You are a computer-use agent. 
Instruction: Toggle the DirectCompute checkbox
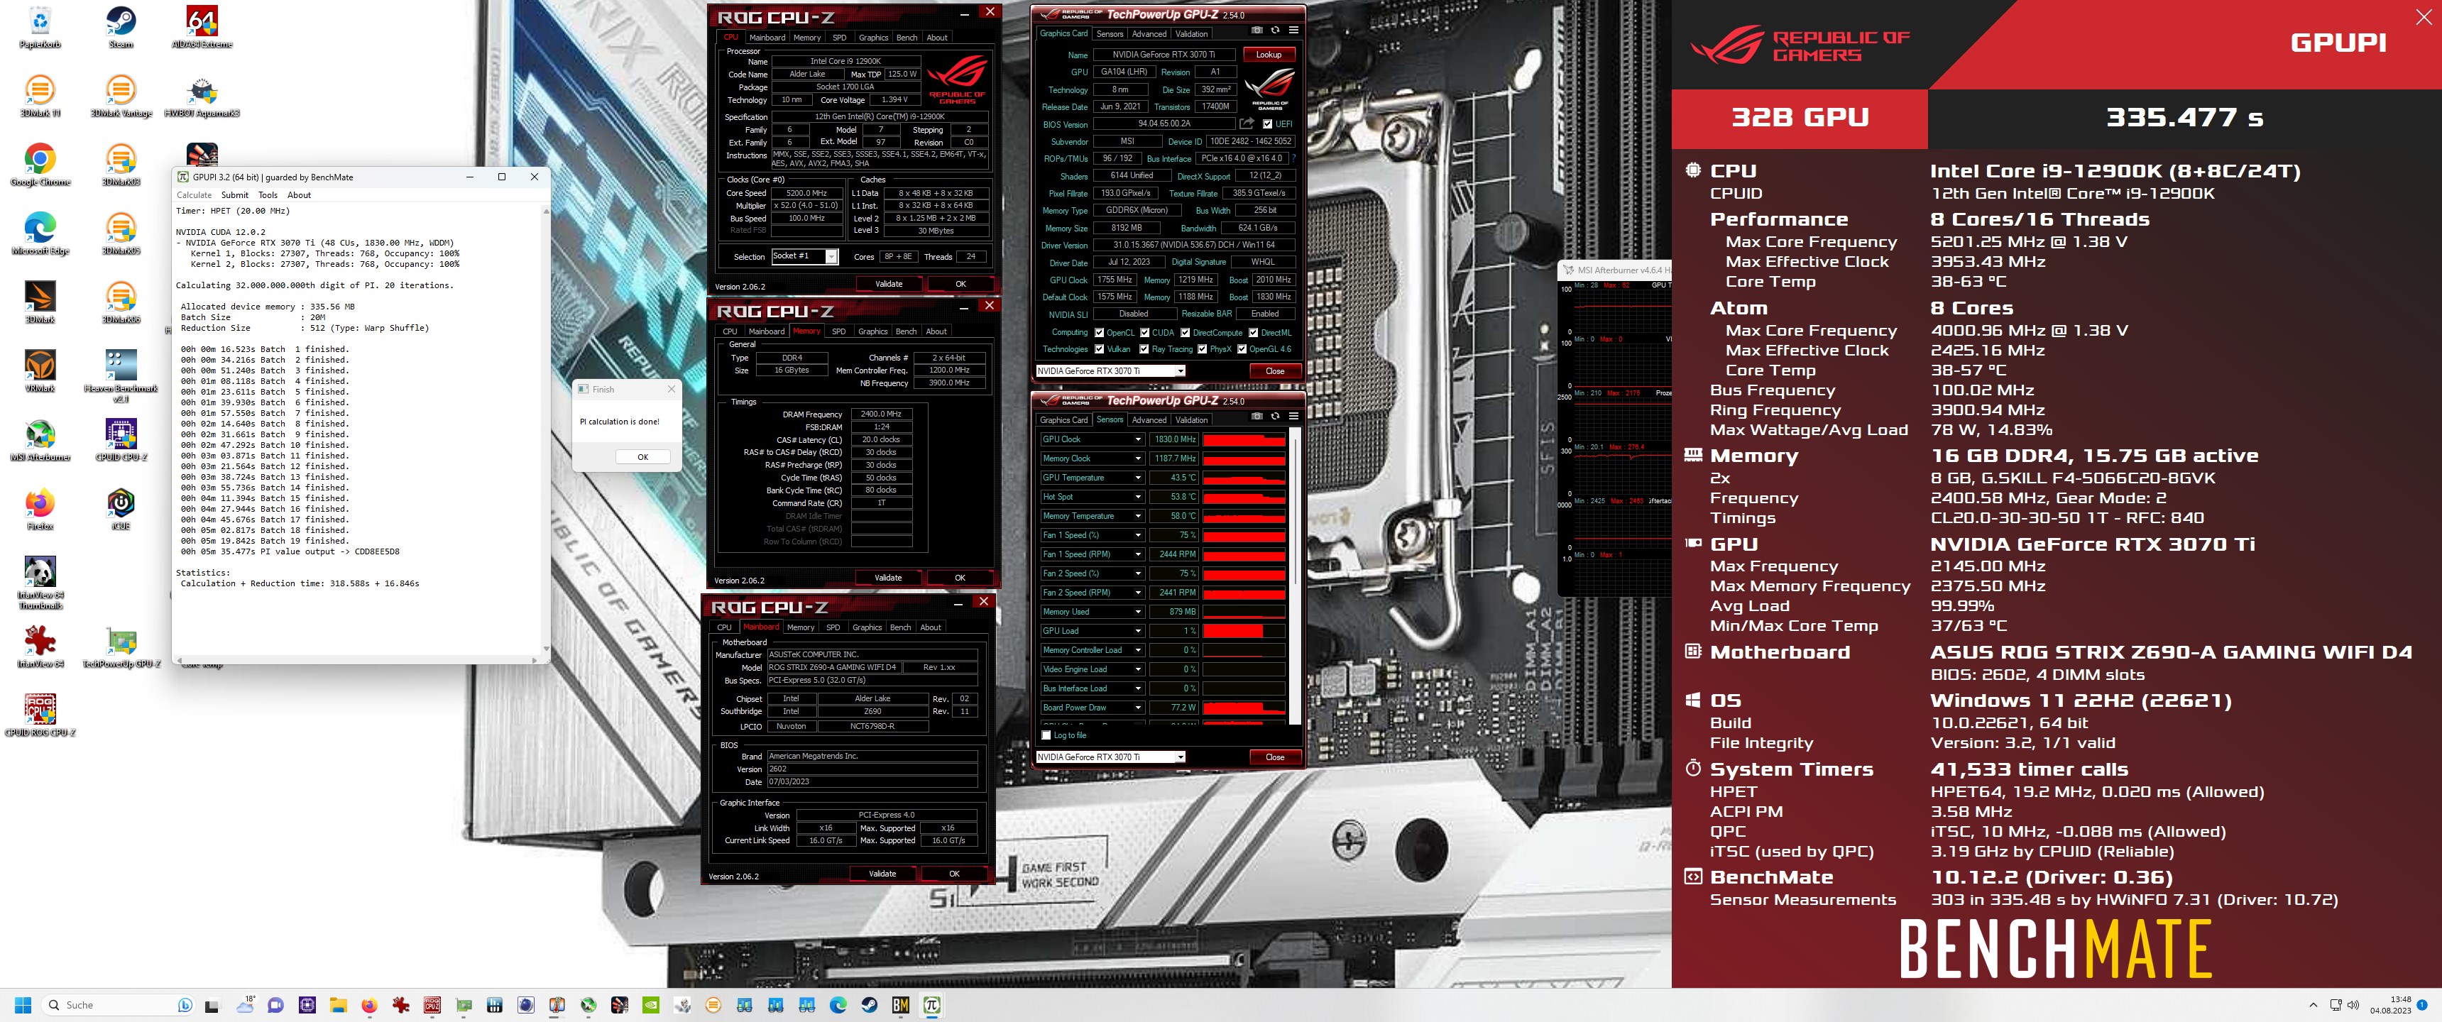[x=1185, y=333]
